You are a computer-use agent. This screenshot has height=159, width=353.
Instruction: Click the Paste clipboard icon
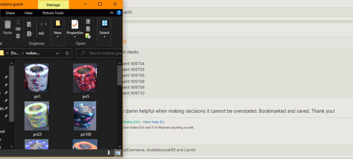7,27
